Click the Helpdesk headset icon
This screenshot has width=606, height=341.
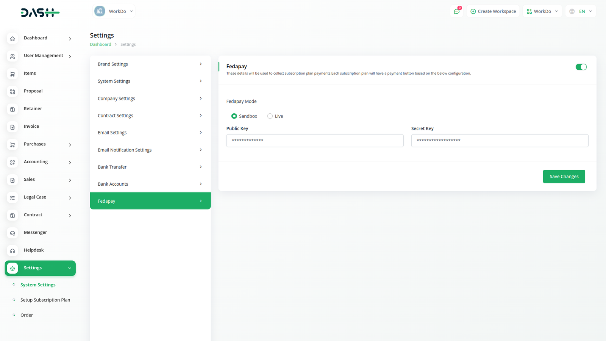pyautogui.click(x=12, y=251)
